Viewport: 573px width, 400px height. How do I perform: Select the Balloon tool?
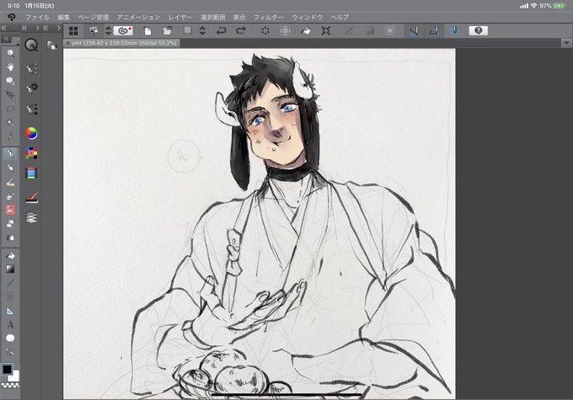pos(10,339)
